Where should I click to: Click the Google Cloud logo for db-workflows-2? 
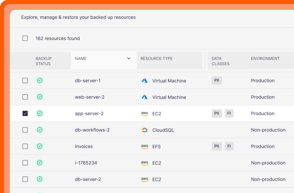tap(145, 130)
